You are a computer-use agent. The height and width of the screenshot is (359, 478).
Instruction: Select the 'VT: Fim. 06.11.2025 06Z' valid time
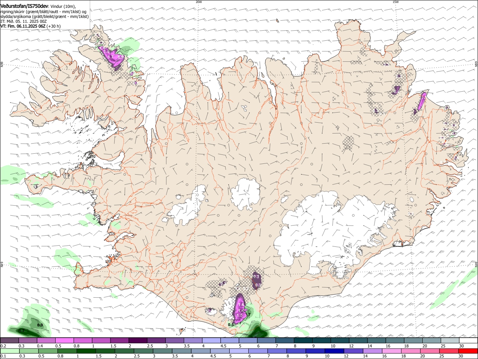(23, 26)
